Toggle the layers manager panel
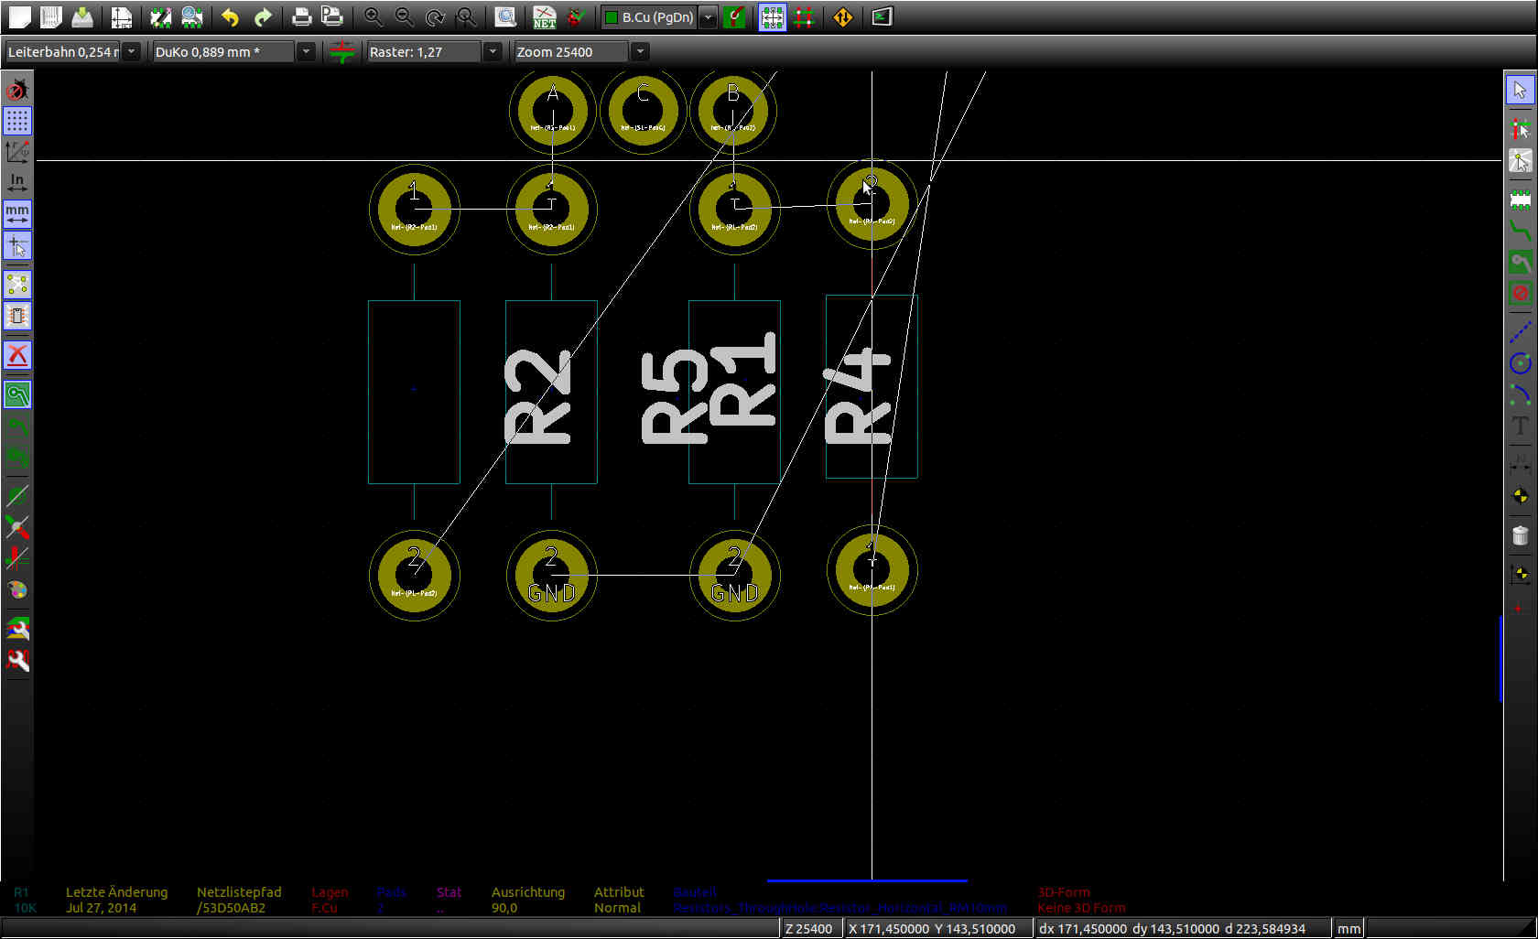The image size is (1538, 939). [x=17, y=629]
